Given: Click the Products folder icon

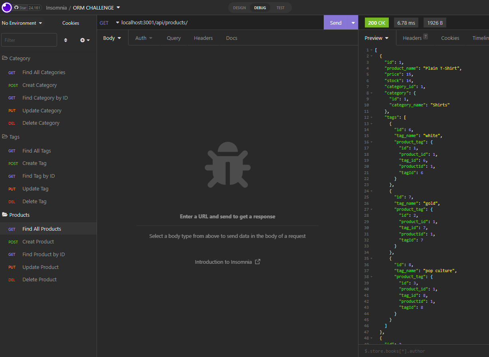Looking at the screenshot, I should click(6, 215).
